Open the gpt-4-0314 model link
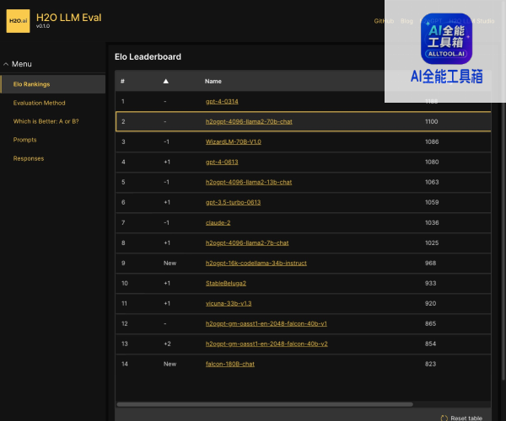The image size is (506, 421). (x=222, y=102)
